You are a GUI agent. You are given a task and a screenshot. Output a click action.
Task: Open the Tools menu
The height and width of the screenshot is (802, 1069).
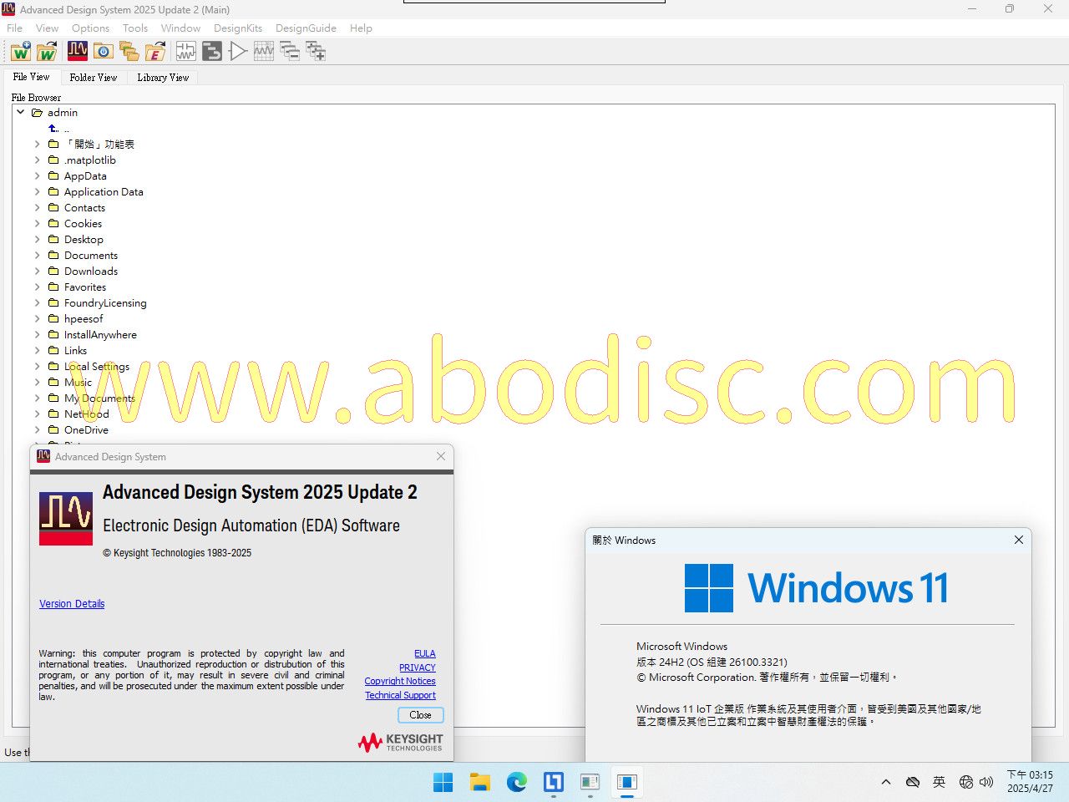[135, 28]
